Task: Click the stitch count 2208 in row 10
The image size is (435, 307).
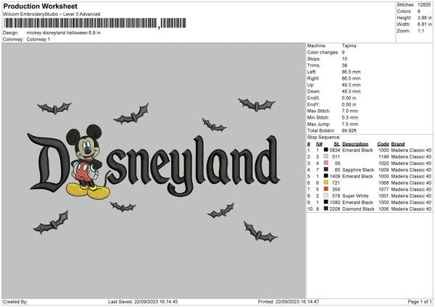Action: point(335,209)
